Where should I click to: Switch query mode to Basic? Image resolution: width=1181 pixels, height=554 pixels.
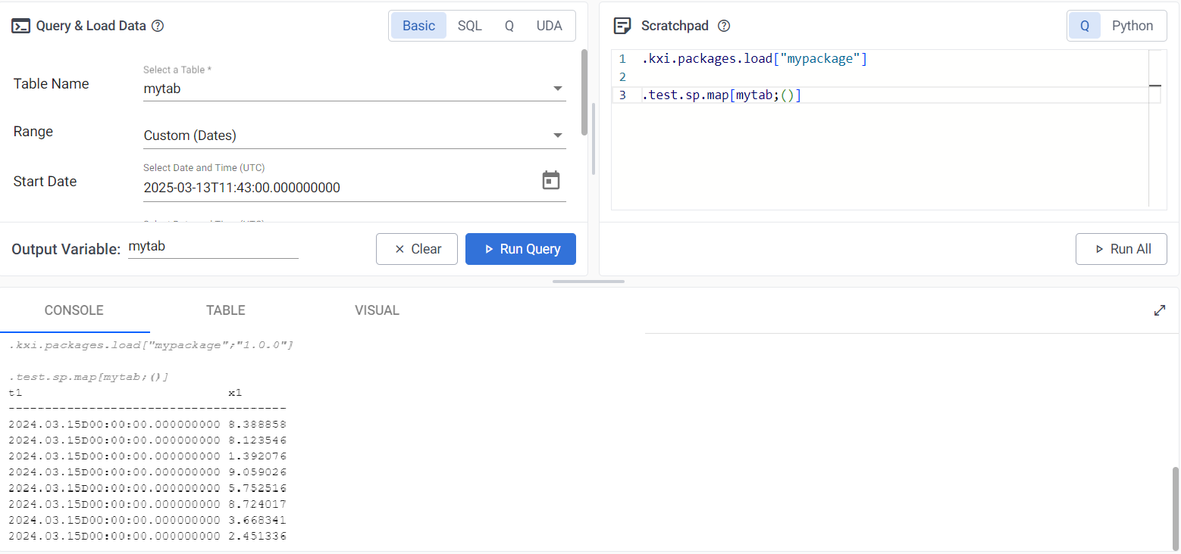coord(418,26)
